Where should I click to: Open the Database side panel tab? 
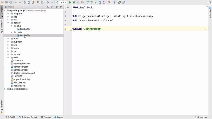pos(210,12)
